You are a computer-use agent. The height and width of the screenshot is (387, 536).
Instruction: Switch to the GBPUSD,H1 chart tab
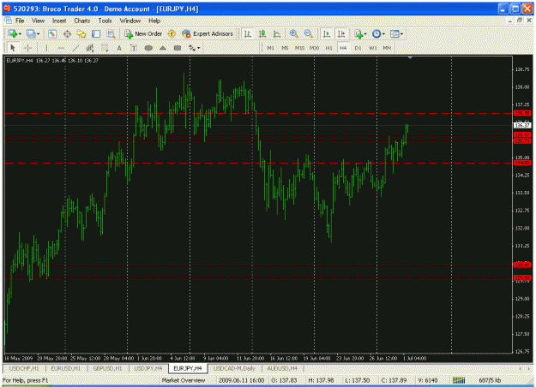tap(108, 368)
